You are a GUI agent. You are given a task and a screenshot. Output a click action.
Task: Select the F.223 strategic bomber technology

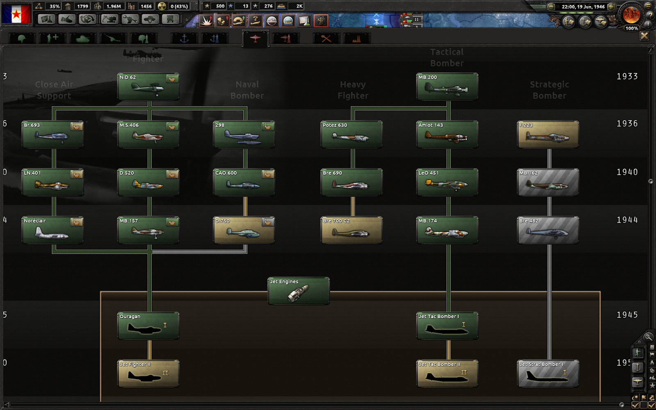click(x=548, y=134)
